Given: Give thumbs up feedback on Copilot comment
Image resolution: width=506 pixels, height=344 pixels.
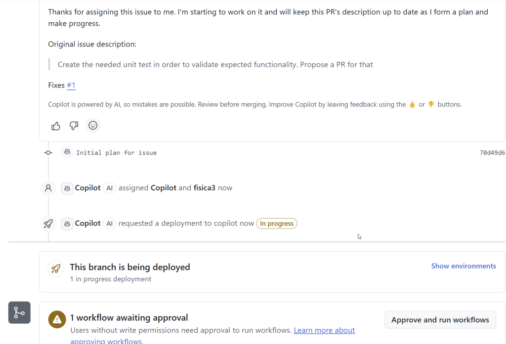Looking at the screenshot, I should [55, 126].
